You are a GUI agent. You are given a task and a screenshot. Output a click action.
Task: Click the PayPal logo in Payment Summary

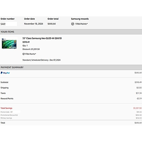pyautogui.click(x=5, y=73)
